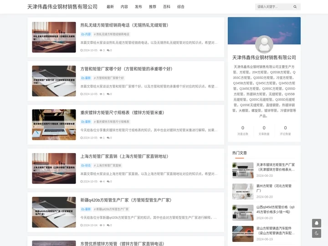Open article 东营优质镀锌方矩管 title
328x246 pixels.
click(122, 243)
